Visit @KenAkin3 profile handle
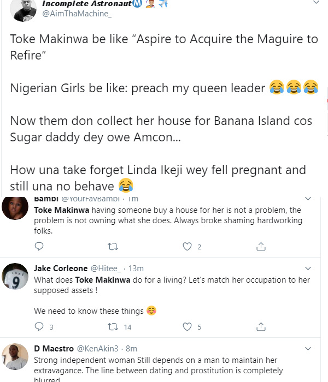Viewport: 328px width, 382px height. click(x=98, y=348)
